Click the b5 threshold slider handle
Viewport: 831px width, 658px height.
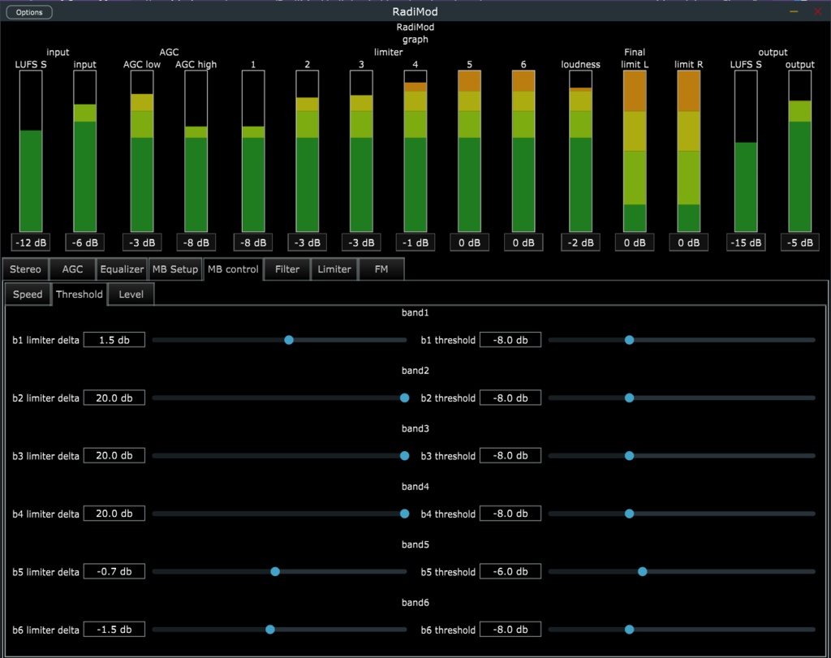pos(643,572)
